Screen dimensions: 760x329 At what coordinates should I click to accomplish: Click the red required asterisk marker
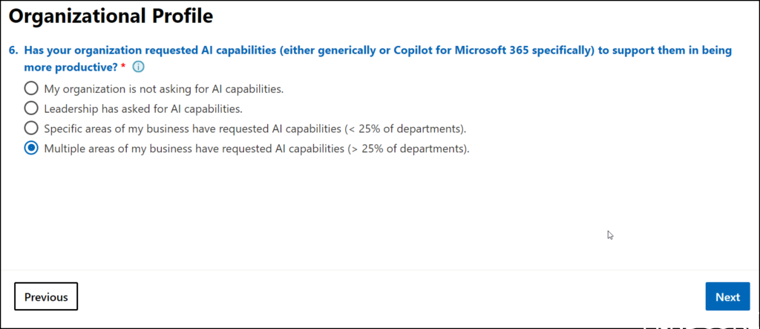(x=123, y=67)
